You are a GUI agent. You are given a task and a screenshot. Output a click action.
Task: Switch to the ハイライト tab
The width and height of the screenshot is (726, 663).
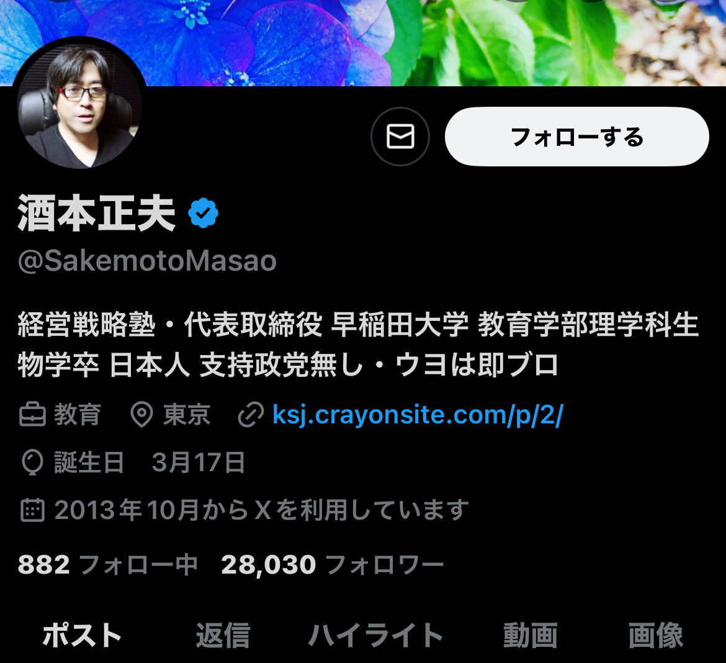coord(376,635)
